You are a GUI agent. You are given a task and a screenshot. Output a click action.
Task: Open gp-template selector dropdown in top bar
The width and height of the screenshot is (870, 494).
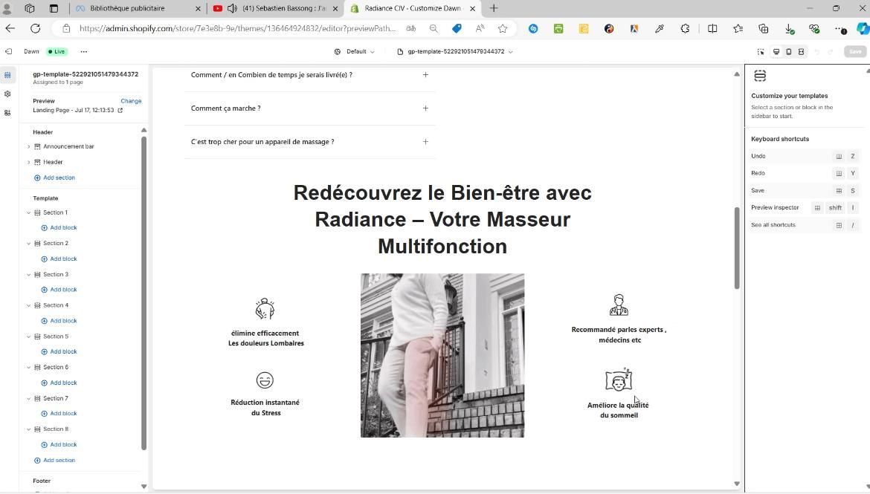coord(455,51)
